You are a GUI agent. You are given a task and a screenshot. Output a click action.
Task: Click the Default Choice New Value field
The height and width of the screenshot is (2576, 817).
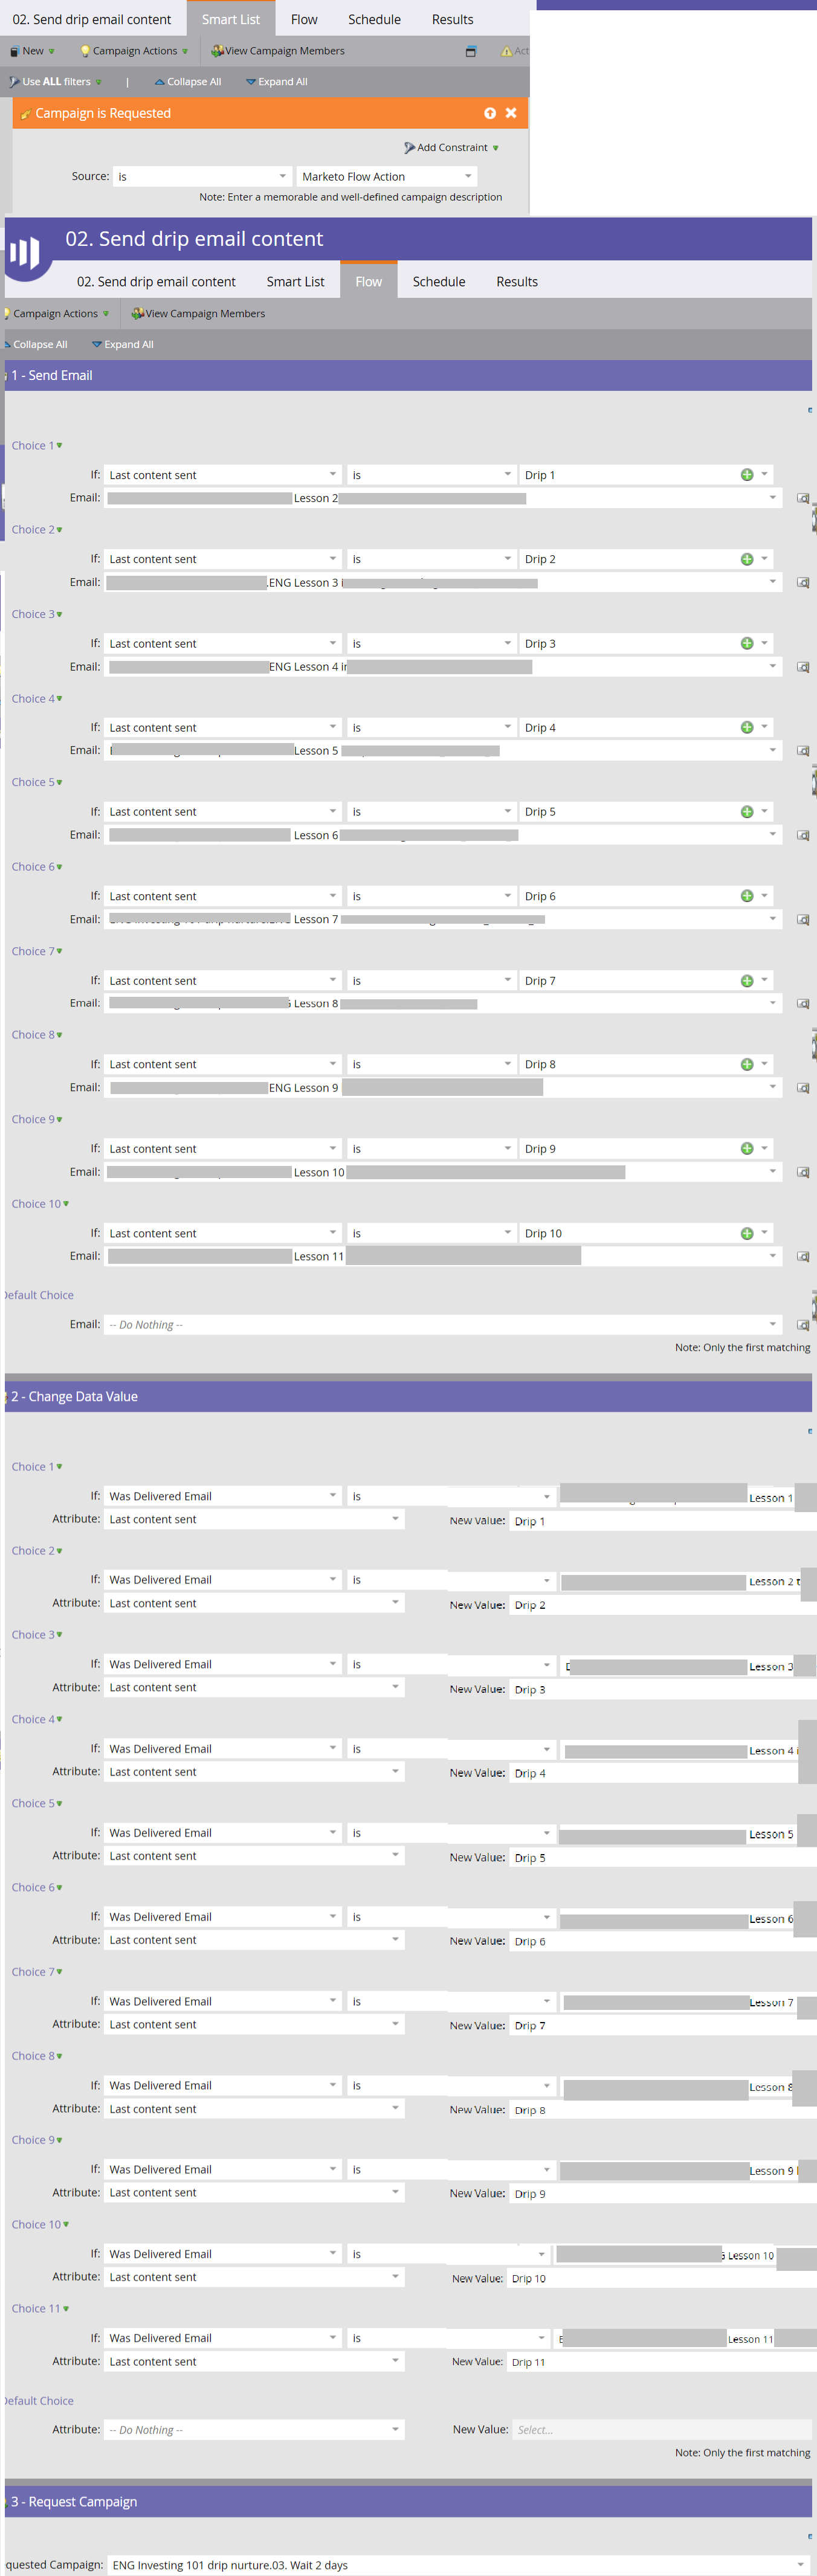click(x=660, y=2429)
